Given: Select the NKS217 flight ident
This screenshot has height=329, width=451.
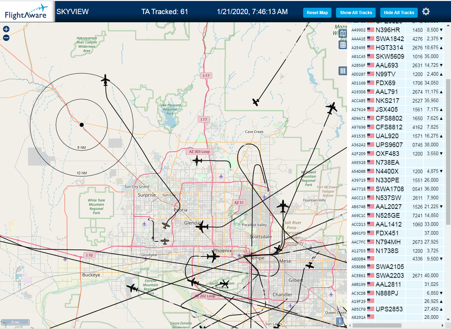Looking at the screenshot, I should [387, 101].
